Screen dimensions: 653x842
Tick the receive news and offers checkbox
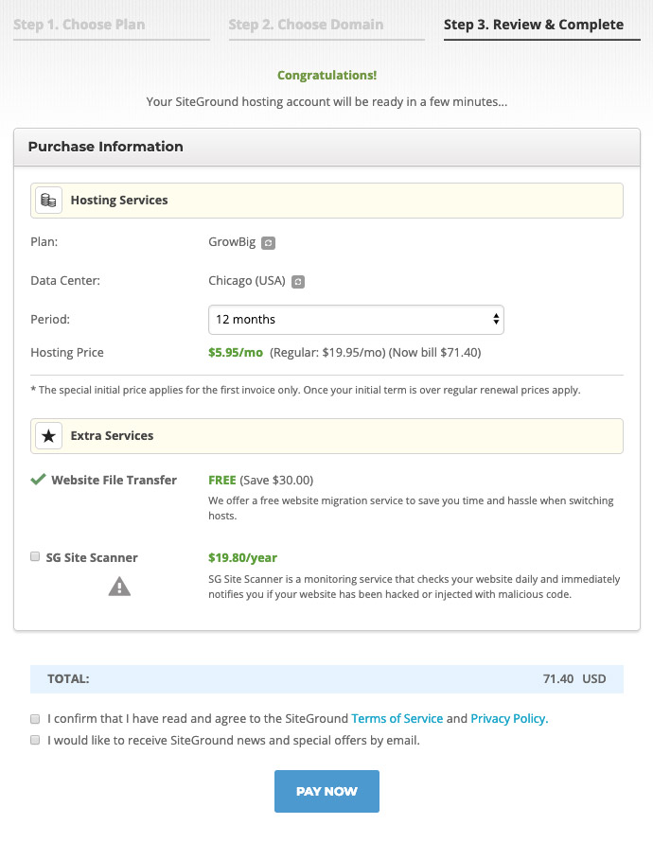click(x=35, y=740)
